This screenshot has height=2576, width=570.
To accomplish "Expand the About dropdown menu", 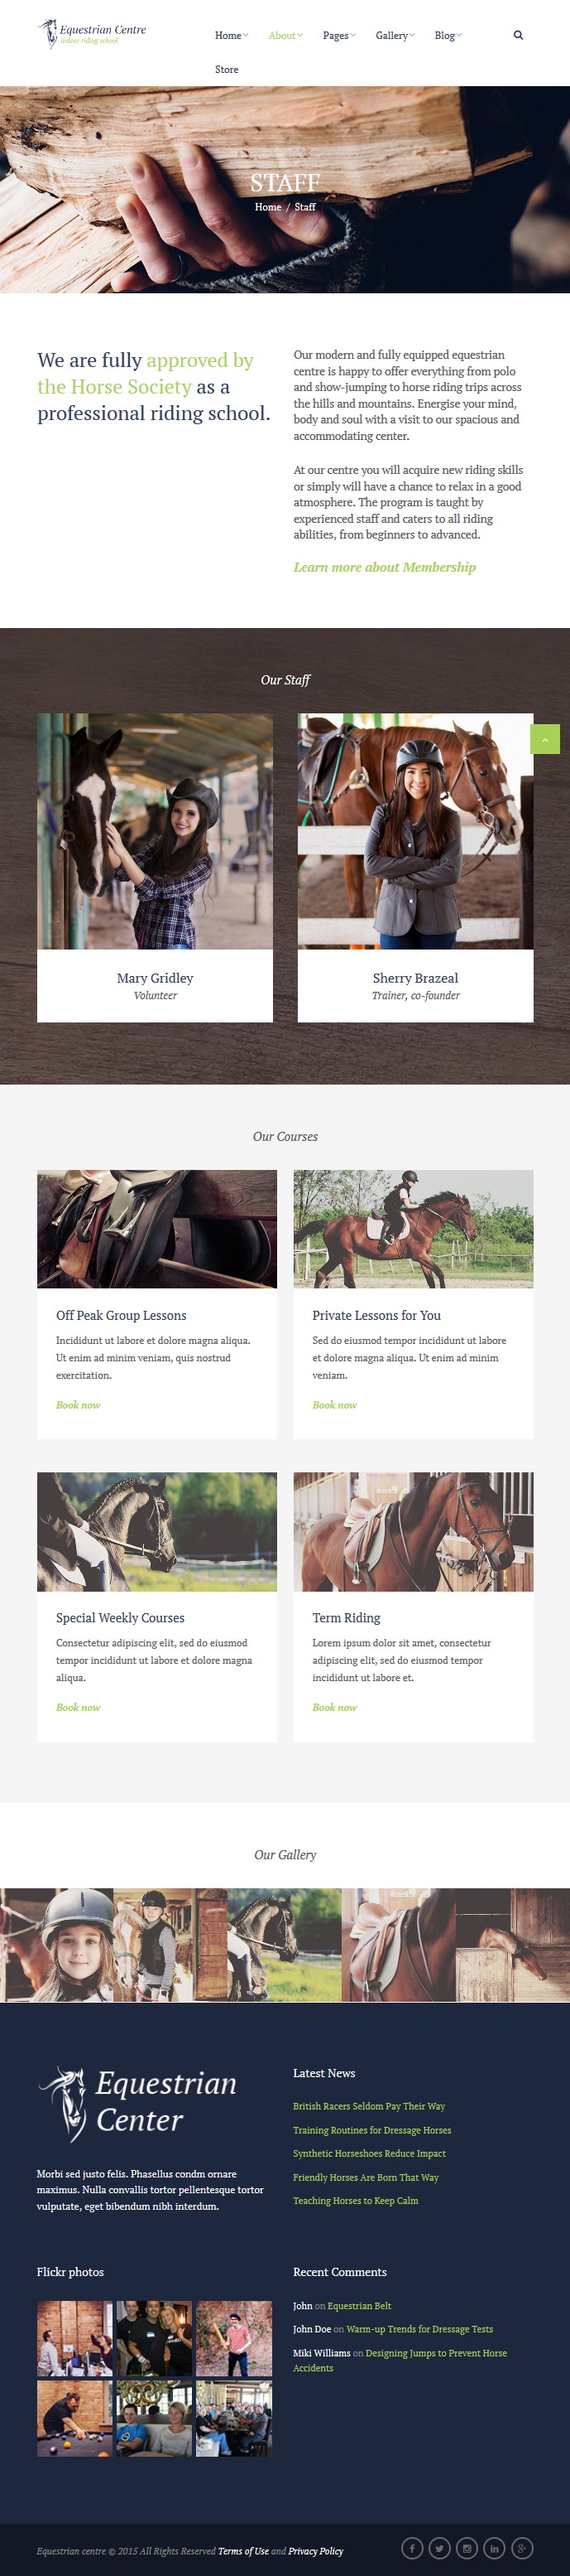I will coord(285,35).
